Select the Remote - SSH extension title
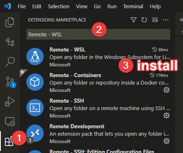Screen dimensions: 183x153 click(x=67, y=101)
